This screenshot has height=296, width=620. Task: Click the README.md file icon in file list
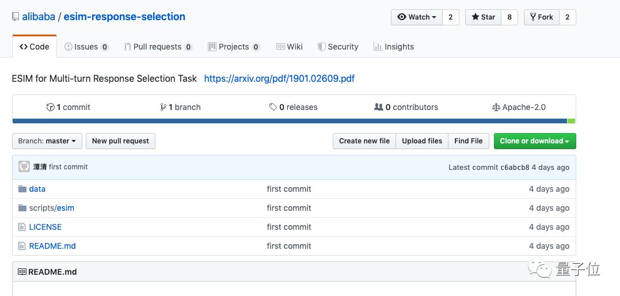(22, 246)
